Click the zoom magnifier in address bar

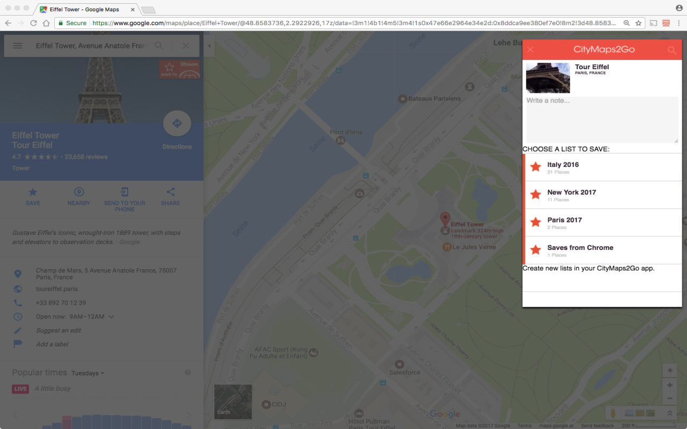click(x=626, y=23)
